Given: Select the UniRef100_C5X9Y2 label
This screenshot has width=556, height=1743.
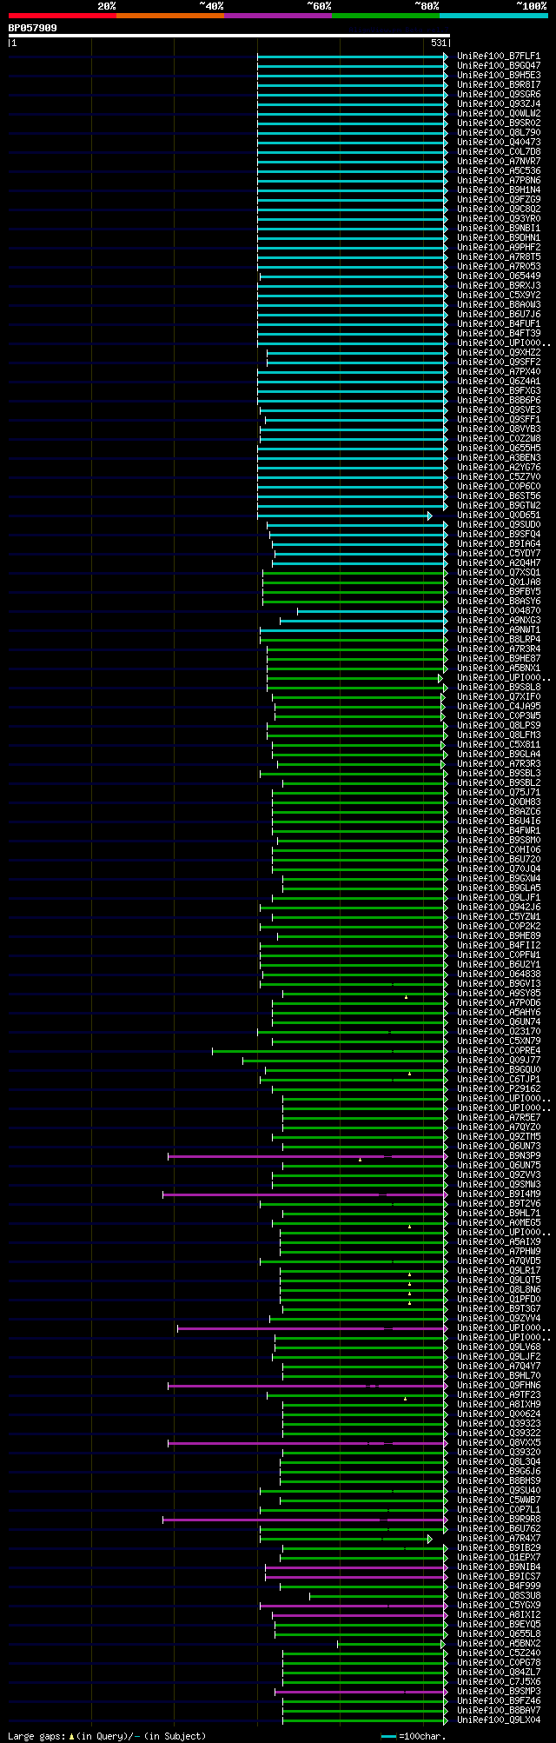Looking at the screenshot, I should pyautogui.click(x=499, y=295).
